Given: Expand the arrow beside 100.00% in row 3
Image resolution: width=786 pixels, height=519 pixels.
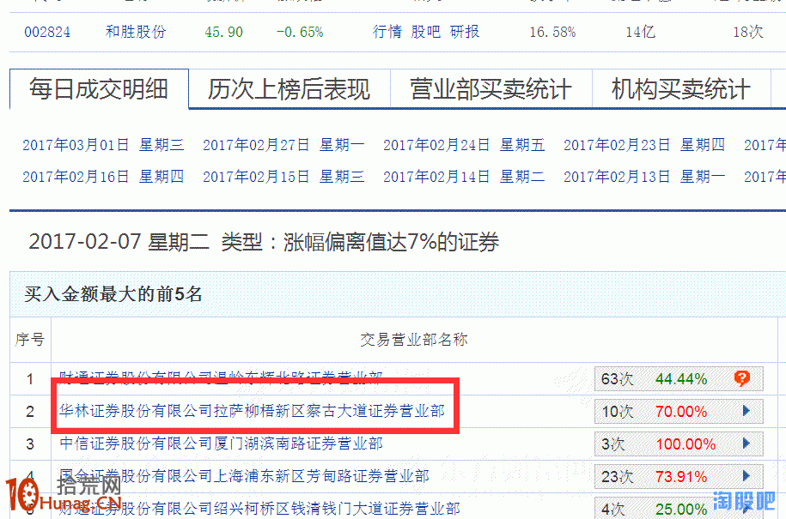Looking at the screenshot, I should (x=746, y=444).
